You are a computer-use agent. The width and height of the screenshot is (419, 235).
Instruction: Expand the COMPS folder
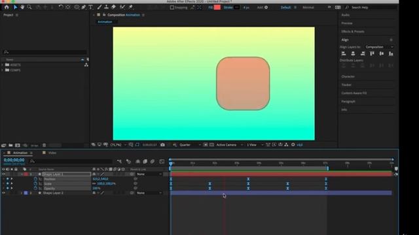pos(3,70)
